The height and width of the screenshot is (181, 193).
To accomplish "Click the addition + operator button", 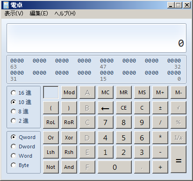I will coord(160,167).
